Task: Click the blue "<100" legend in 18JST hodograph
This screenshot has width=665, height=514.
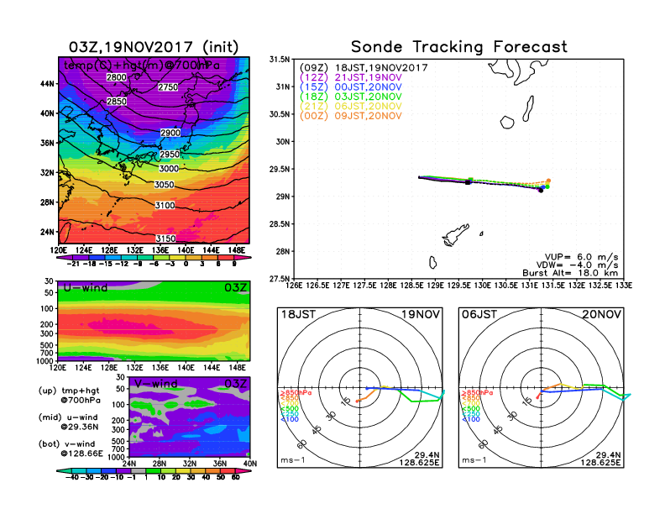Action: (290, 419)
